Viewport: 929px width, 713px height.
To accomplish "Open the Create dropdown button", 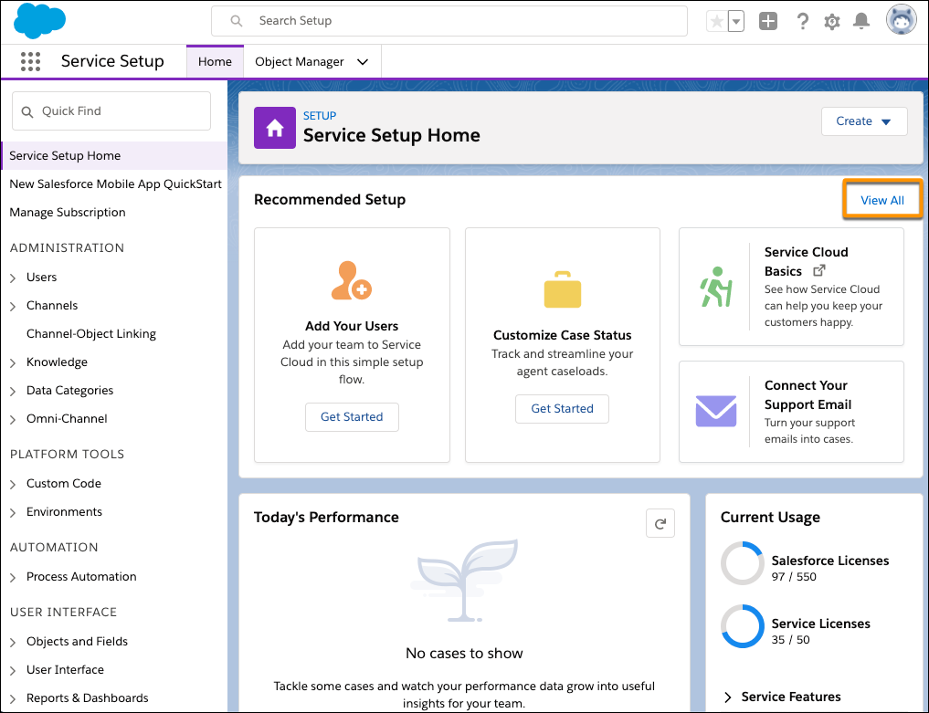I will point(864,121).
